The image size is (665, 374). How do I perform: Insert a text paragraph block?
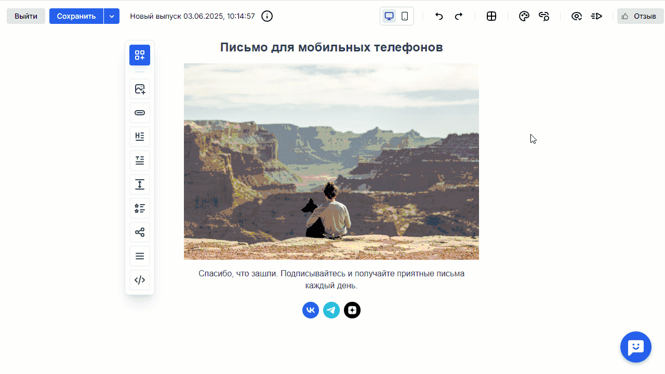[x=140, y=161]
